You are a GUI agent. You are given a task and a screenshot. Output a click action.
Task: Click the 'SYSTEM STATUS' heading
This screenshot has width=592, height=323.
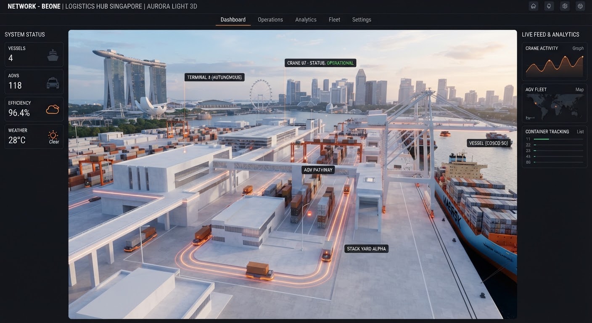[x=25, y=34]
